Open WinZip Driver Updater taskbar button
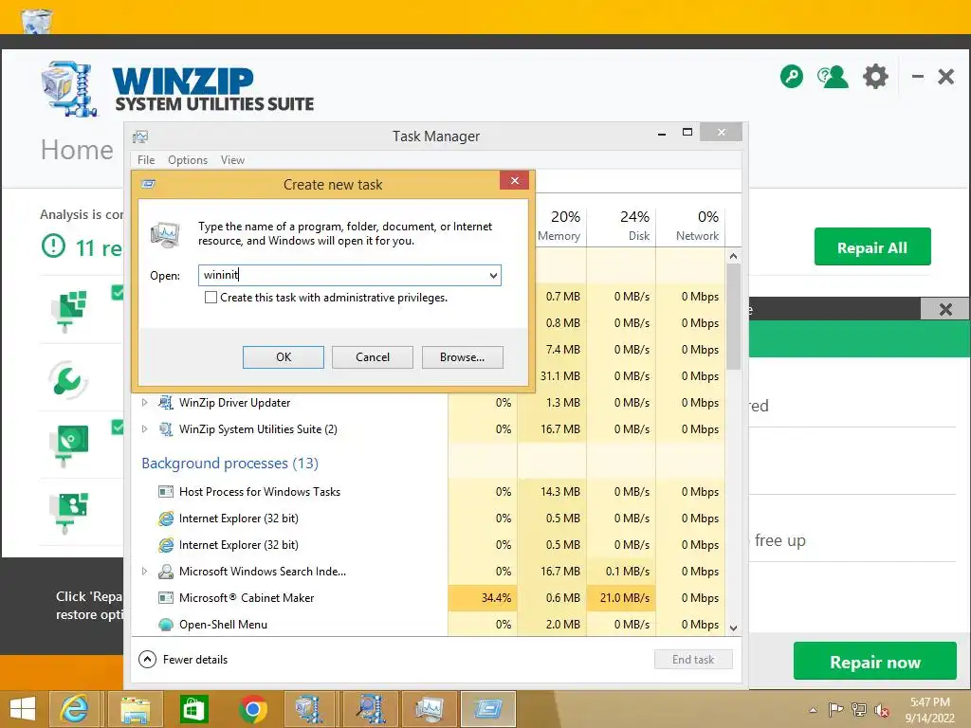Image resolution: width=971 pixels, height=728 pixels. coord(371,709)
